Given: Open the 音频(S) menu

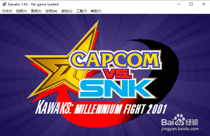Looking at the screenshot, I should point(36,11).
